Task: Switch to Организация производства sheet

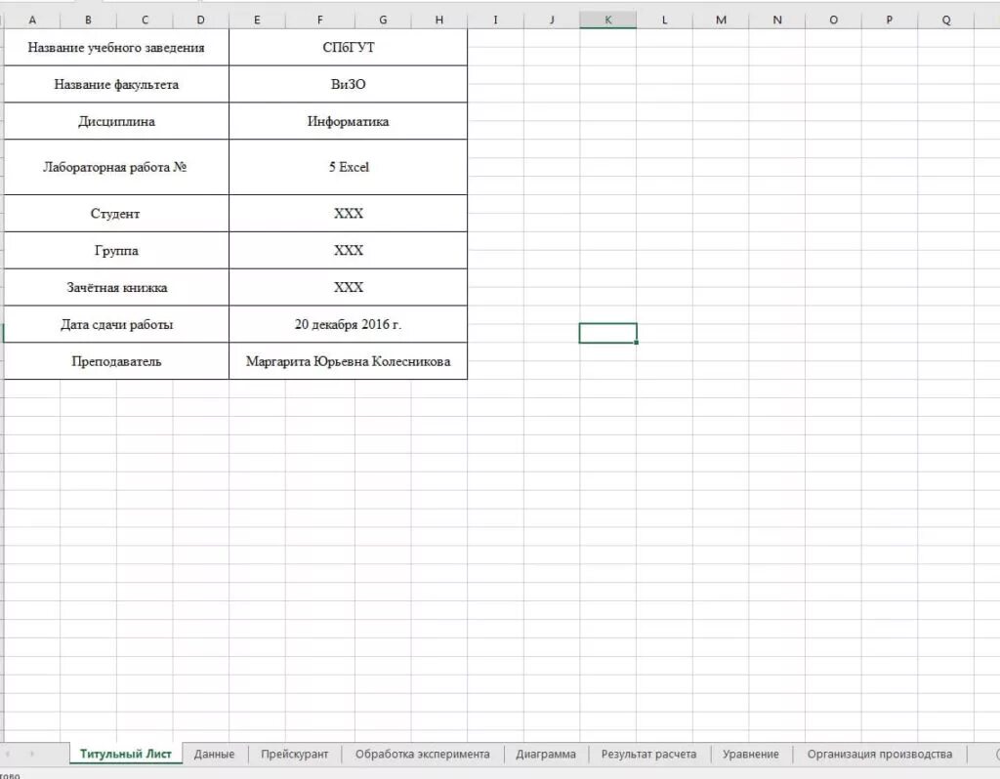Action: tap(880, 754)
